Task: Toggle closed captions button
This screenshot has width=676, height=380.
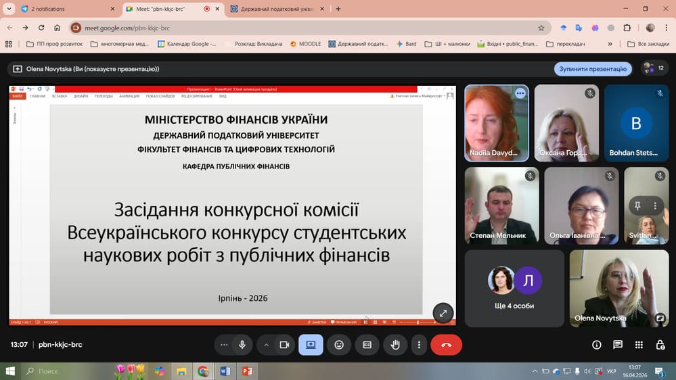Action: (367, 345)
